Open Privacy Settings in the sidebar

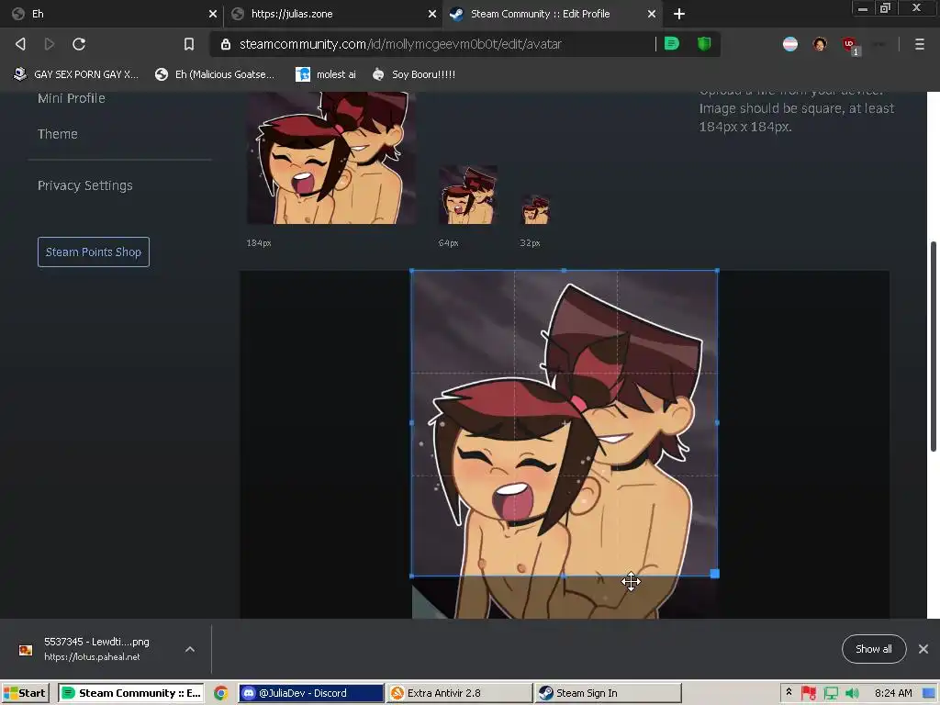tap(85, 185)
